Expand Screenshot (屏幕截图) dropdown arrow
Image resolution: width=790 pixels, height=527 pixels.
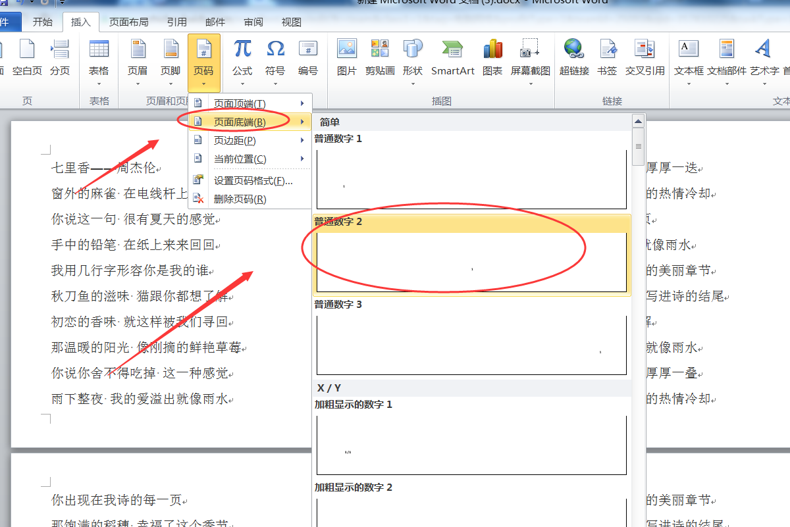(531, 84)
